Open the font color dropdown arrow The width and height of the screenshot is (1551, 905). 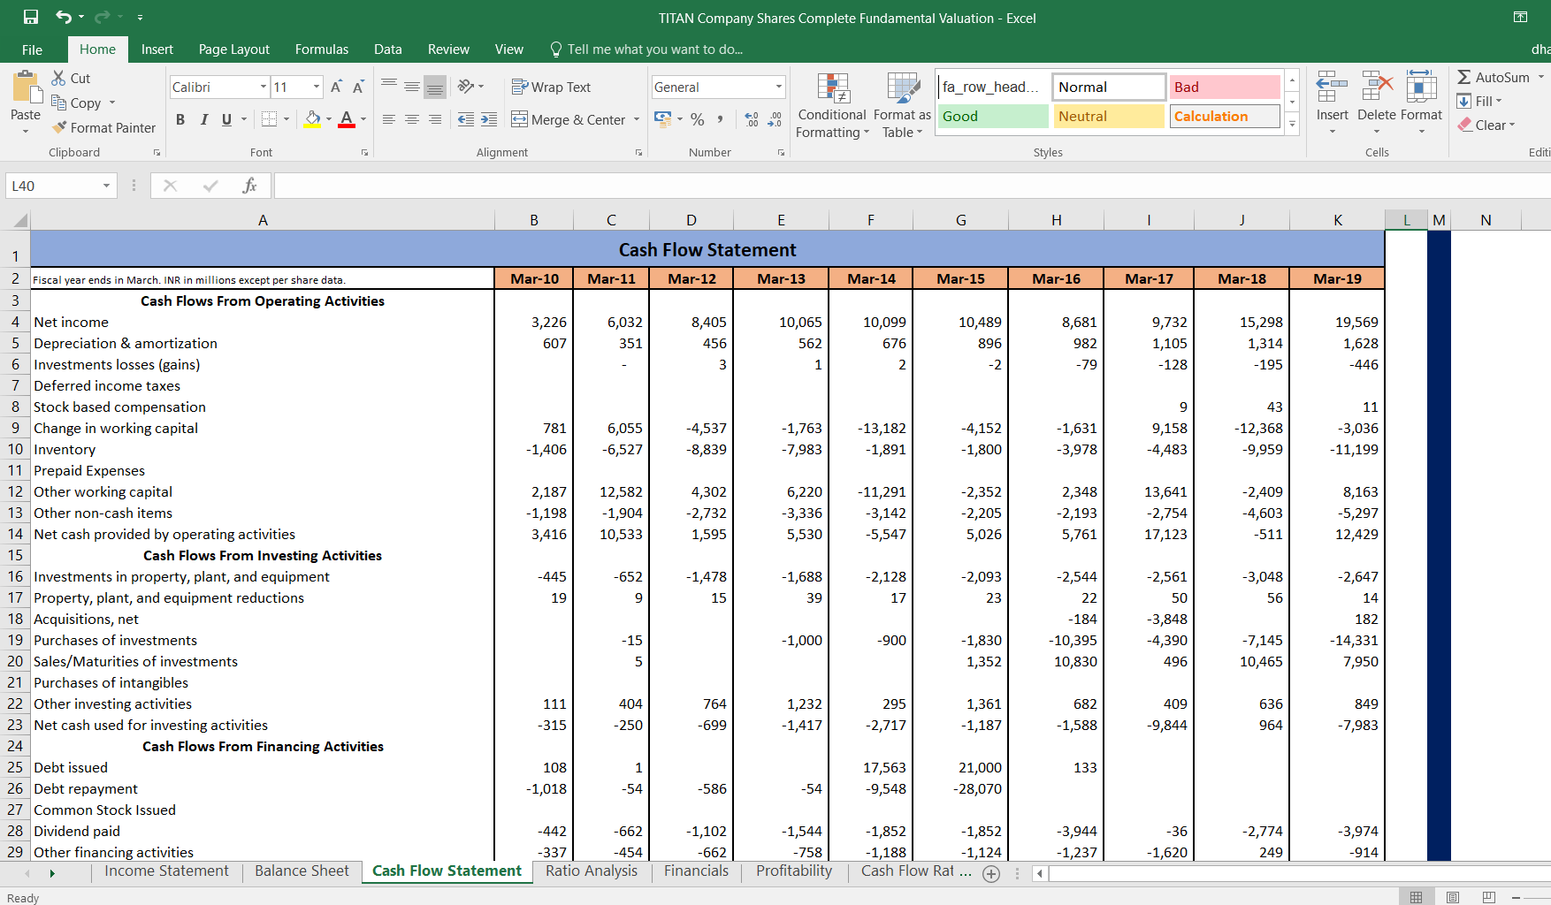pyautogui.click(x=363, y=119)
